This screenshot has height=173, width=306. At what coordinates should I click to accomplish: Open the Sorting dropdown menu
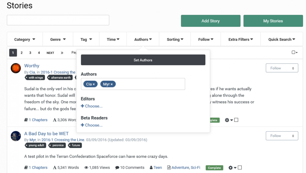pyautogui.click(x=175, y=39)
